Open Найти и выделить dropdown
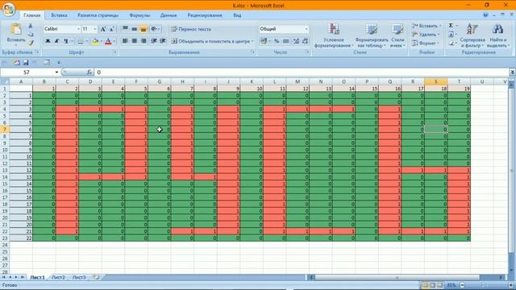516x290 pixels. coord(498,35)
